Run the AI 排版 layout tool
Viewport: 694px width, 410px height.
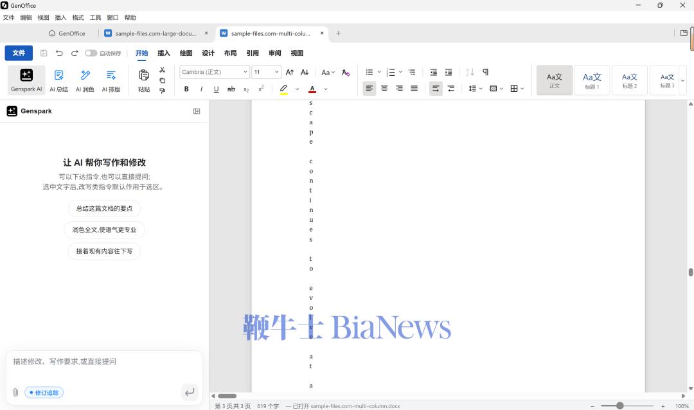(111, 80)
